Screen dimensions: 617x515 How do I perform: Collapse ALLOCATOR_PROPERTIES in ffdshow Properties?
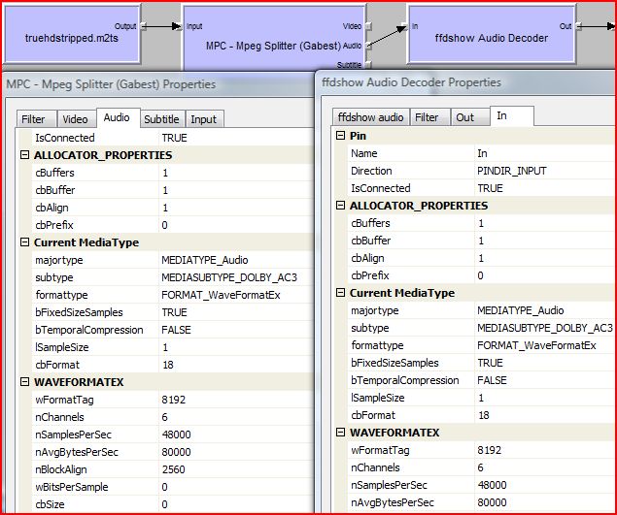(x=340, y=205)
